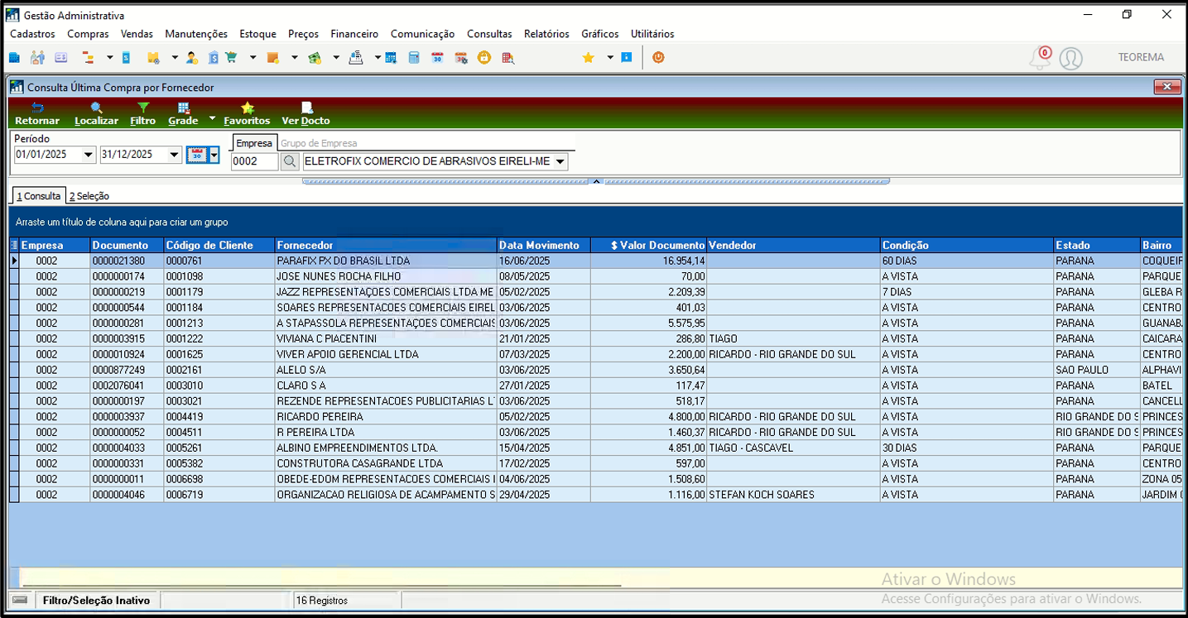Expand the arrow next to Grade button

coord(212,118)
